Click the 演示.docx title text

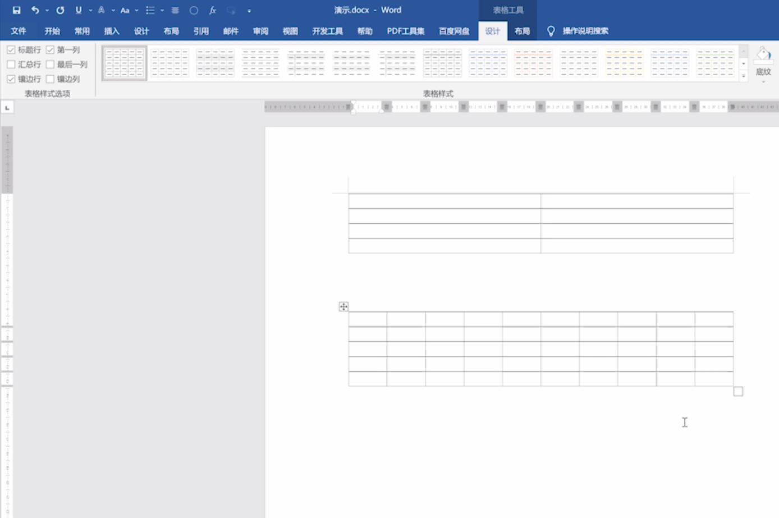(351, 10)
